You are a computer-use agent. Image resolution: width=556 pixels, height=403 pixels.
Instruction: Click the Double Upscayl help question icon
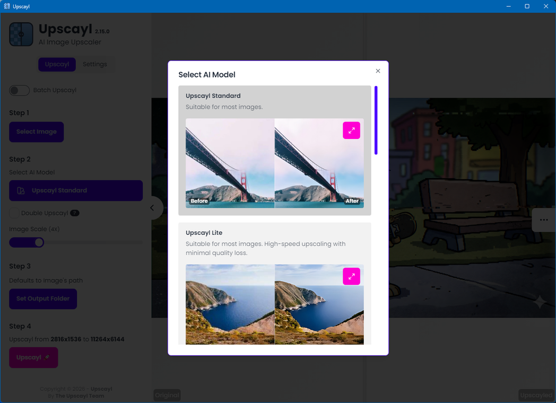(x=74, y=213)
